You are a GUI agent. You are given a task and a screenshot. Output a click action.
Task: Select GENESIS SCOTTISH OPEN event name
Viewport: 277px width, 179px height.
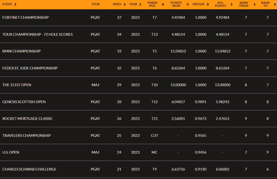(24, 102)
